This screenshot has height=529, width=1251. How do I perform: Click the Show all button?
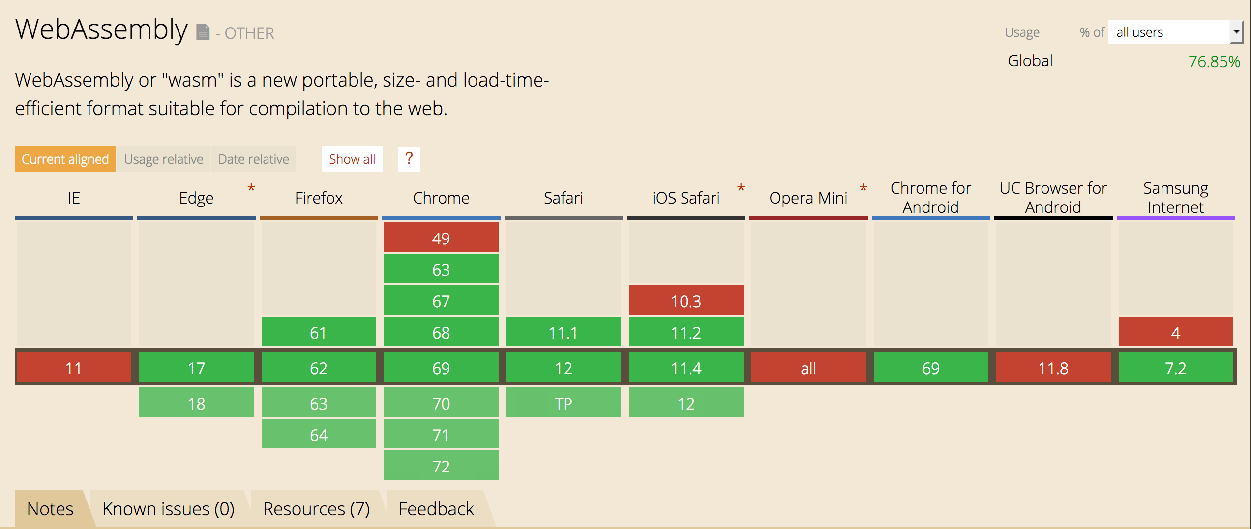(x=352, y=159)
